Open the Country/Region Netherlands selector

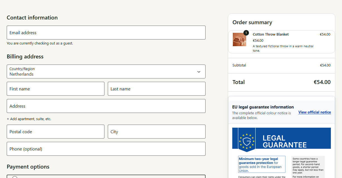pos(106,71)
